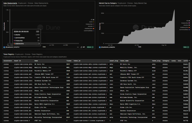
Task: Click the blue commodities swatch in Market Cap legend
Action: (x=189, y=30)
